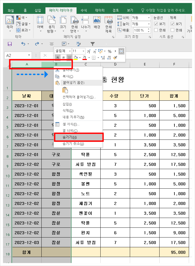Click the fill color bucket swatch

click(x=75, y=58)
